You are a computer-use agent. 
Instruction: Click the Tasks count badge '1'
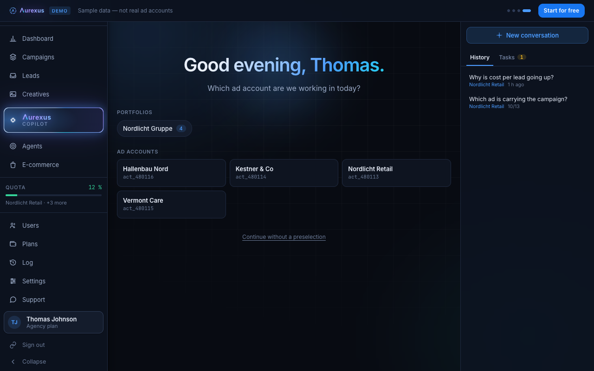tap(522, 58)
